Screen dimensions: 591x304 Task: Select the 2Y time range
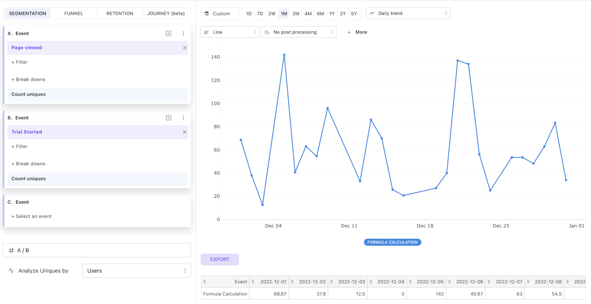point(343,13)
